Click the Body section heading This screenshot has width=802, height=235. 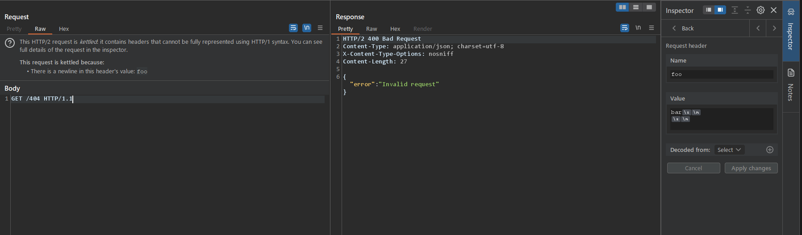click(x=12, y=88)
